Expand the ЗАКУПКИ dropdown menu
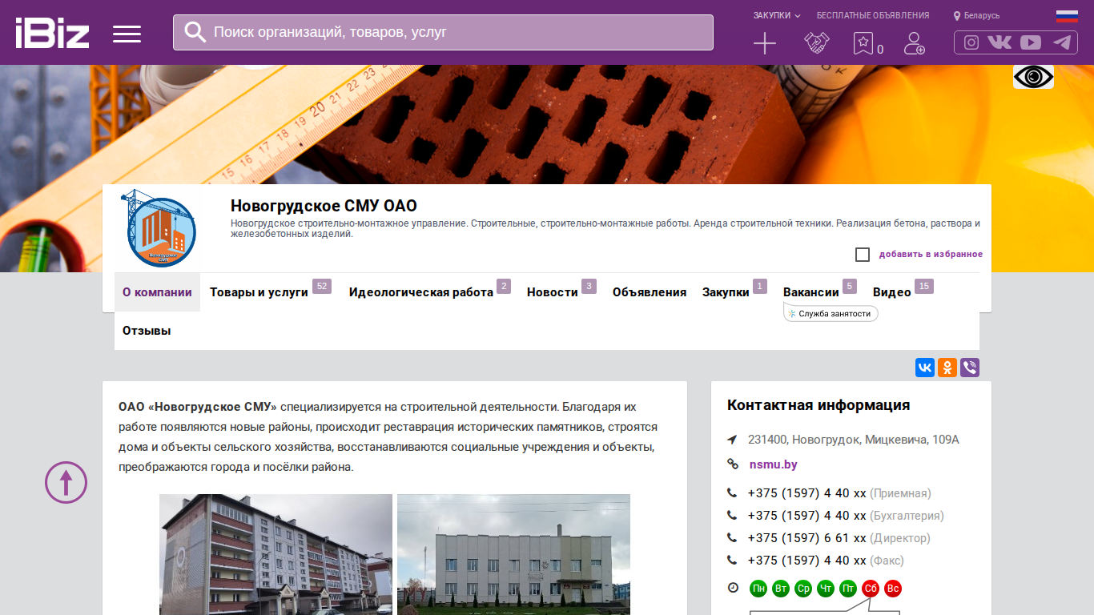Image resolution: width=1094 pixels, height=615 pixels. pos(777,15)
